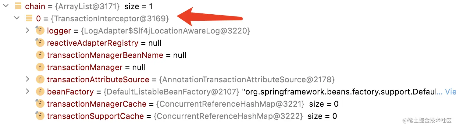The width and height of the screenshot is (456, 128).
Task: Click the chain list icon
Action: point(18,6)
